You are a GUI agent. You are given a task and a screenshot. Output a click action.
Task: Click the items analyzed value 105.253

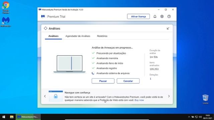tap(154, 69)
